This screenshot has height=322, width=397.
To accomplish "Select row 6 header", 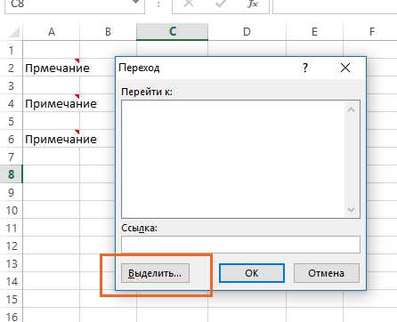I will point(11,139).
